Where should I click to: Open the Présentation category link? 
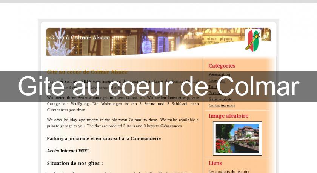[219, 74]
